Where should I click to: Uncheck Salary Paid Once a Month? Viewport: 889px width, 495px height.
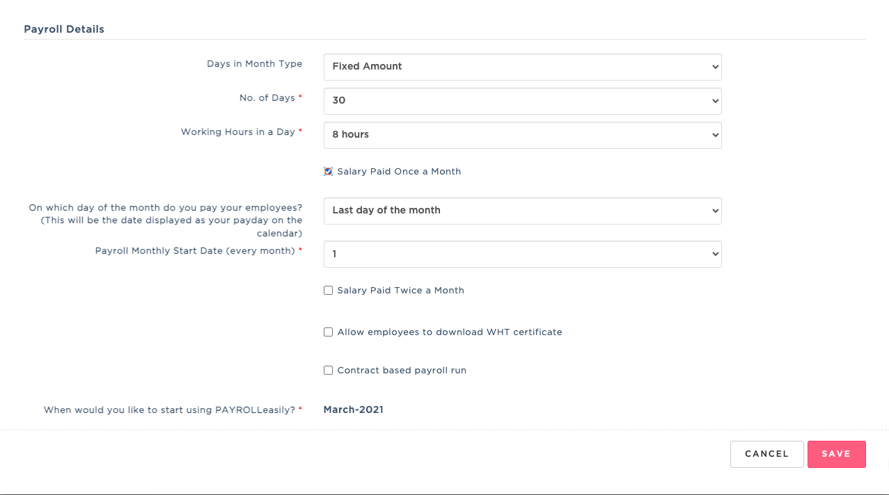coord(328,172)
